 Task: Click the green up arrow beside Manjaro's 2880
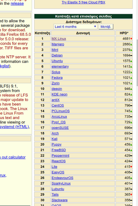tap(131, 44)
